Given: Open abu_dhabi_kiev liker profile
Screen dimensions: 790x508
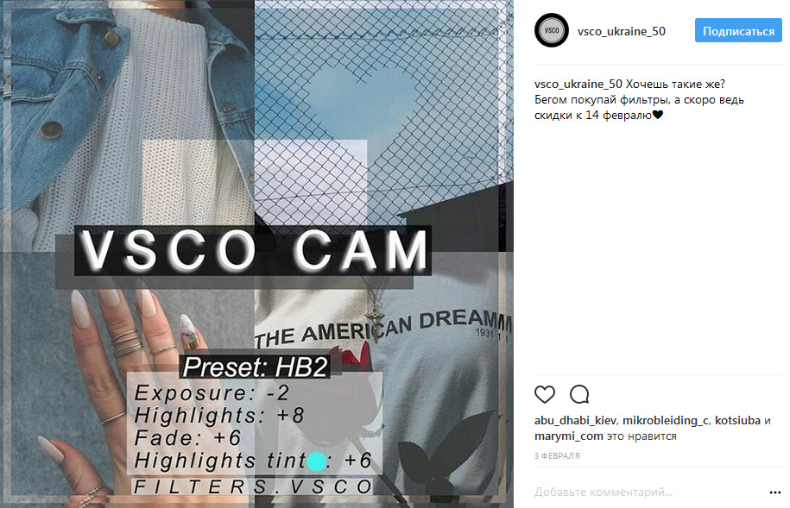Looking at the screenshot, I should point(575,420).
